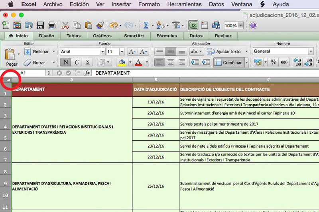The height and width of the screenshot is (212, 319).
Task: Open the Archivo menu
Action: (x=53, y=4)
